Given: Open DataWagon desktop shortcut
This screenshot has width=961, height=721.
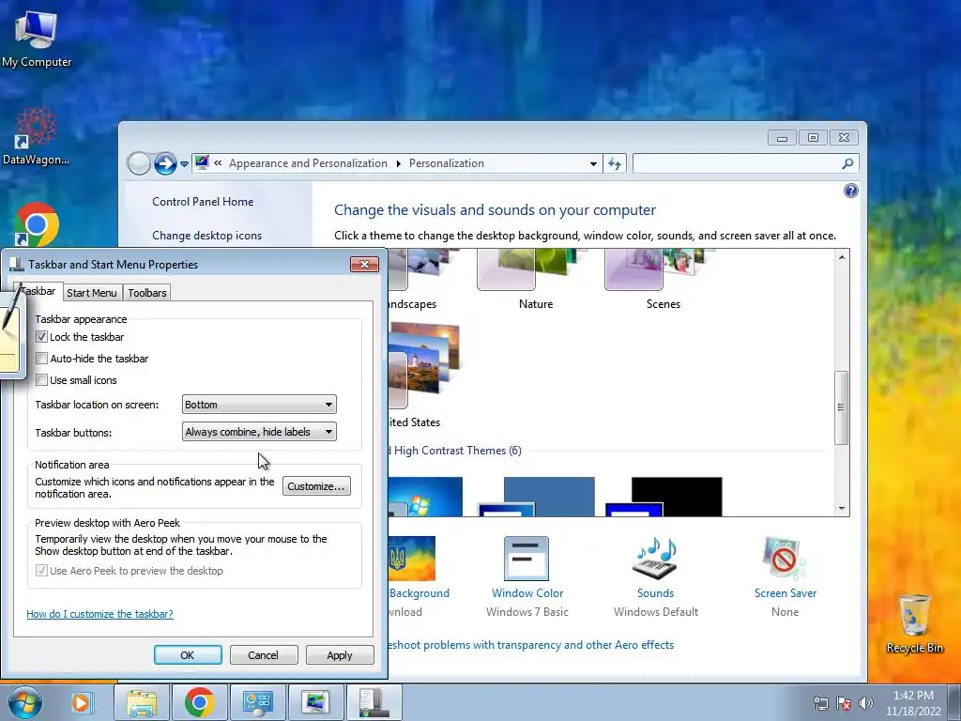Looking at the screenshot, I should [x=36, y=136].
